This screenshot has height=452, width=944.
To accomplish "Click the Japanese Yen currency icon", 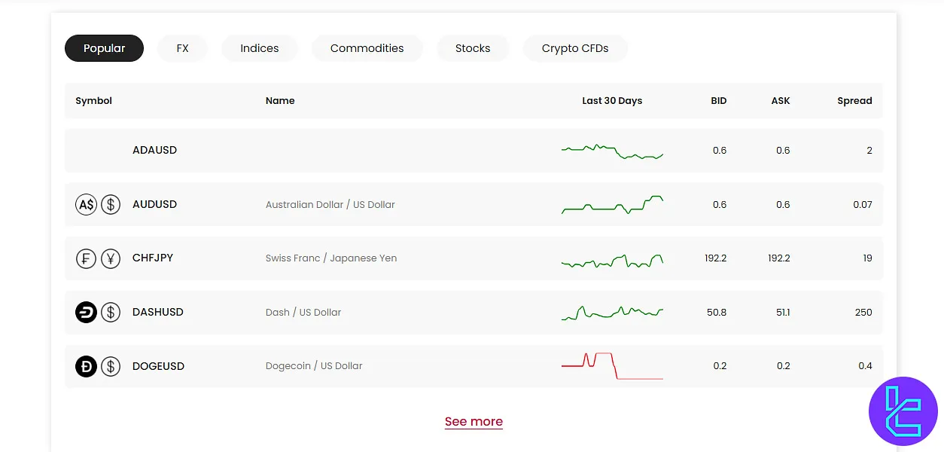I will click(111, 258).
